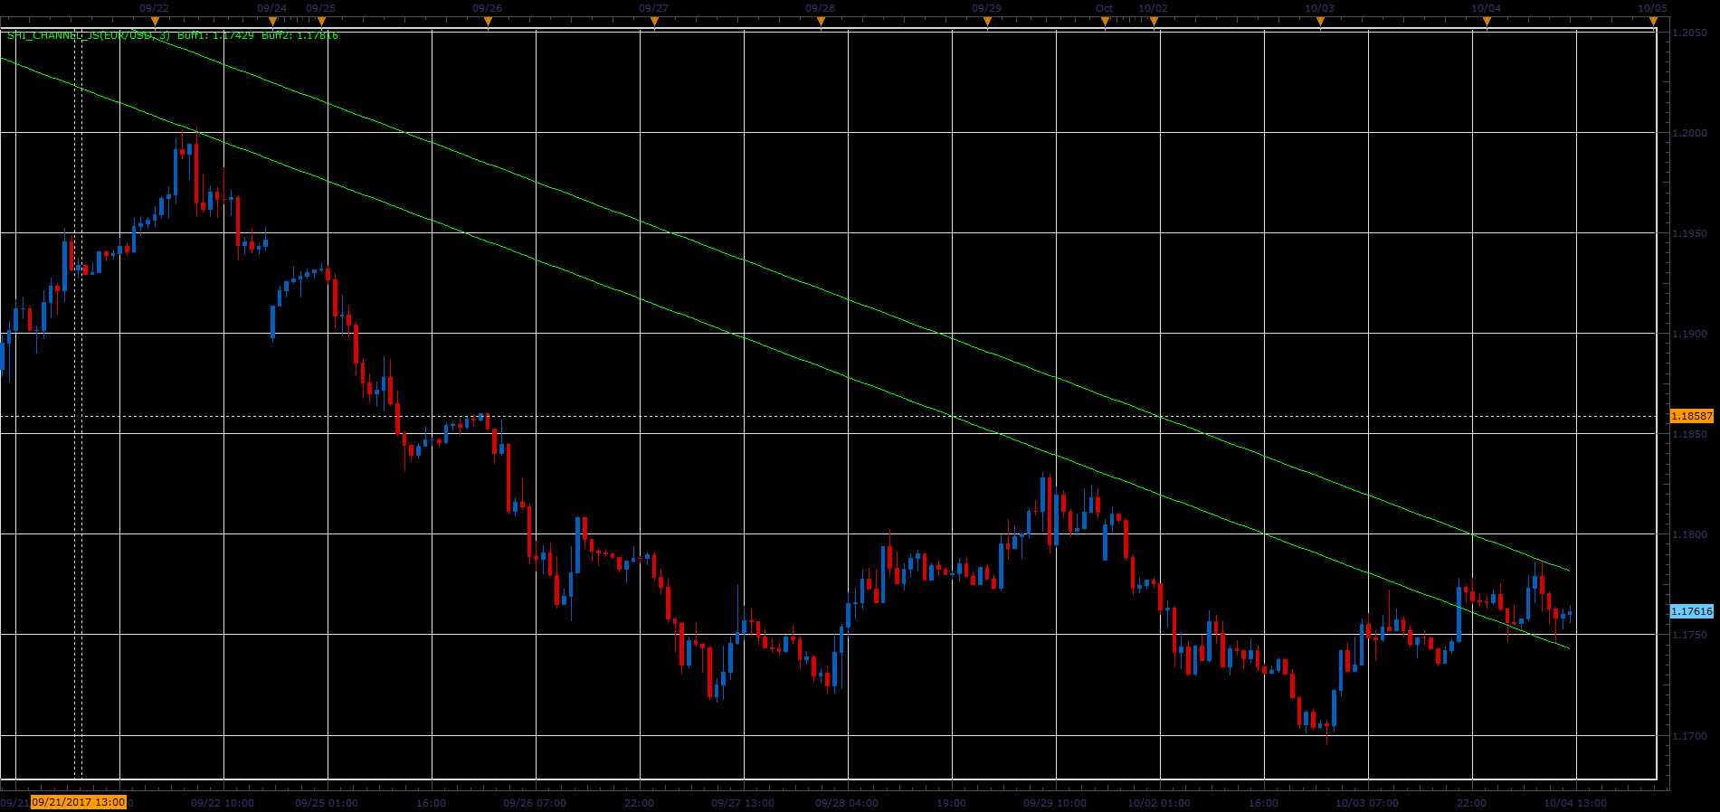Viewport: 1720px width, 812px height.
Task: Click the blue 1.17616 current price tag
Action: (x=1692, y=611)
